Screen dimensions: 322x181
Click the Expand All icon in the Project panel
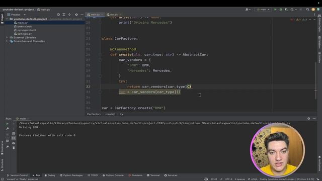pos(64,15)
